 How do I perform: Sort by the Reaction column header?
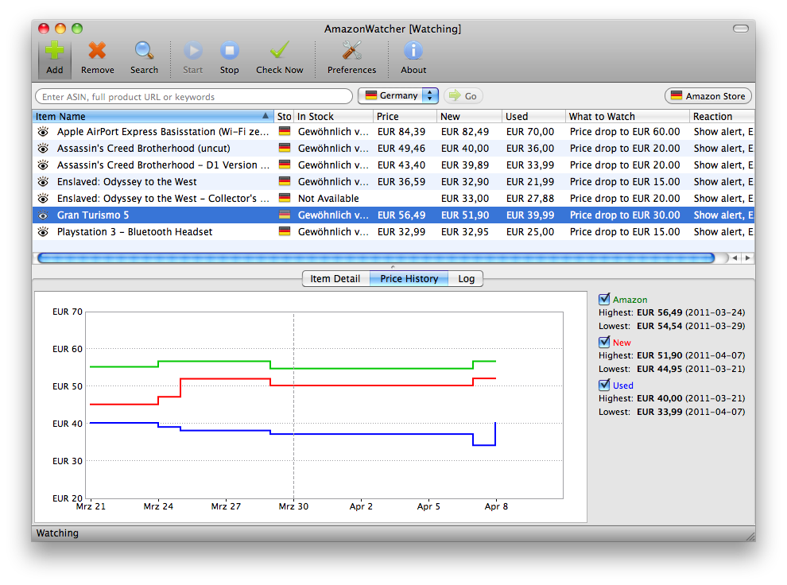(x=723, y=116)
